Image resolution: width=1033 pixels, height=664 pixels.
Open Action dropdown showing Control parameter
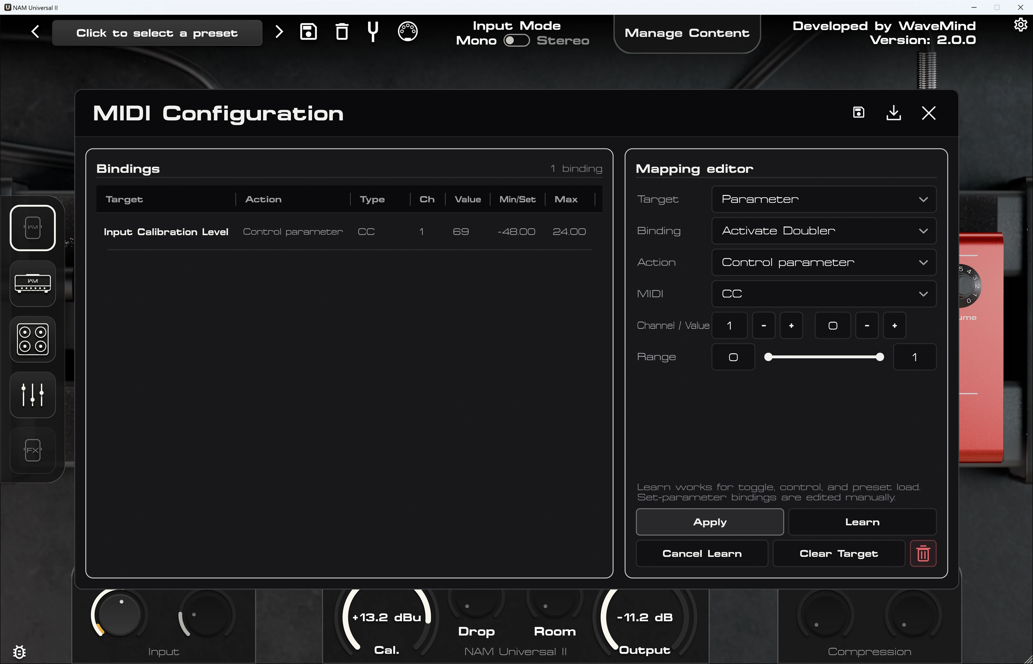(824, 262)
